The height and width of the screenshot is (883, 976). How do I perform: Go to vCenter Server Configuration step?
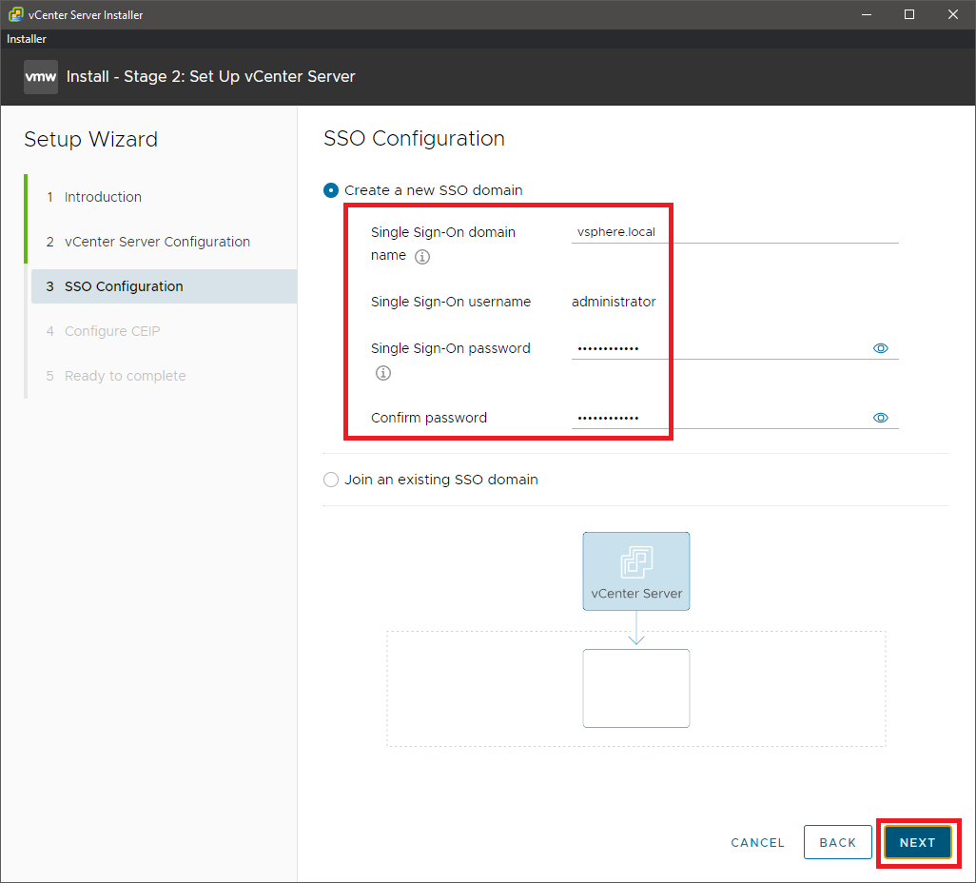pos(157,242)
